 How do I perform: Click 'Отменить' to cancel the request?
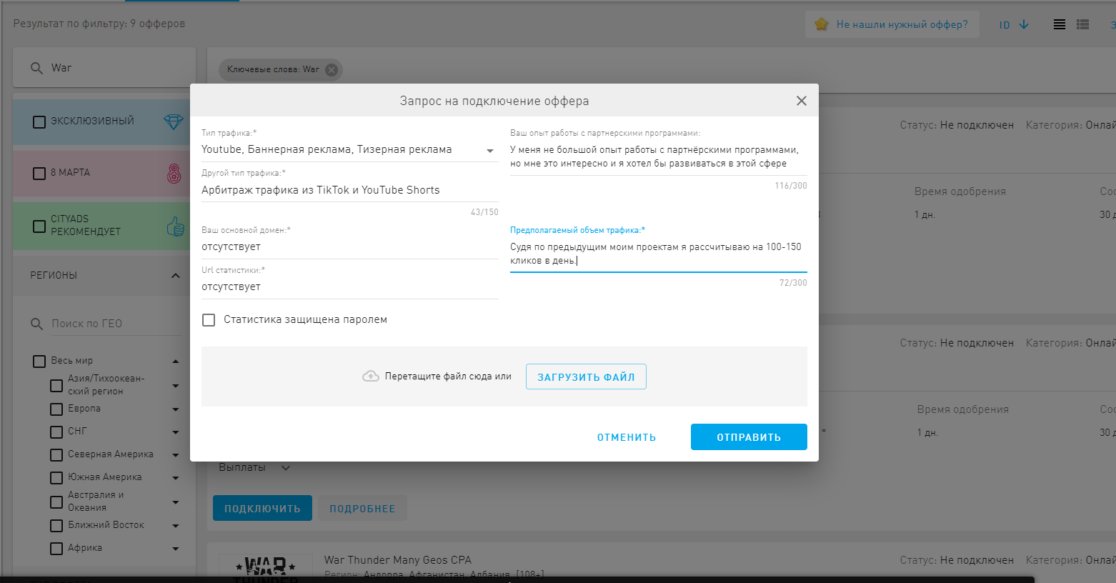coord(626,437)
